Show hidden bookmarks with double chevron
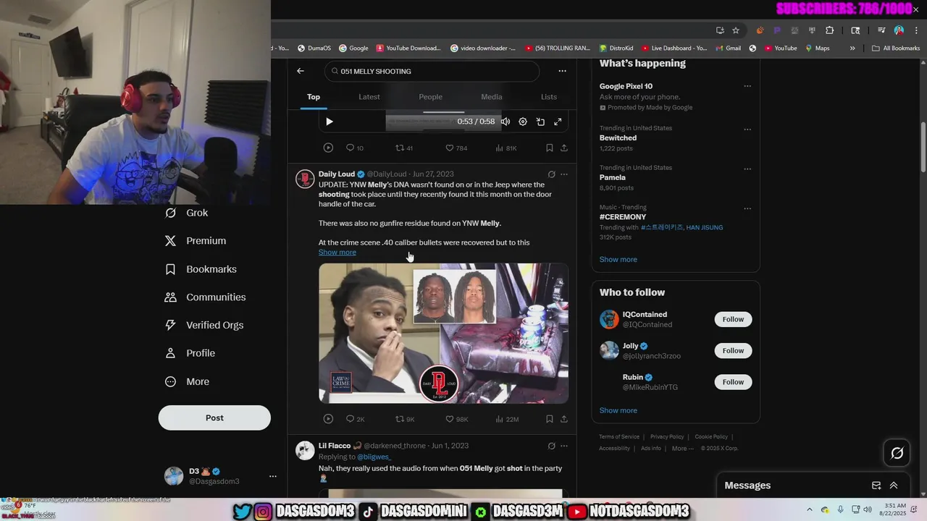The height and width of the screenshot is (521, 927). click(x=852, y=48)
